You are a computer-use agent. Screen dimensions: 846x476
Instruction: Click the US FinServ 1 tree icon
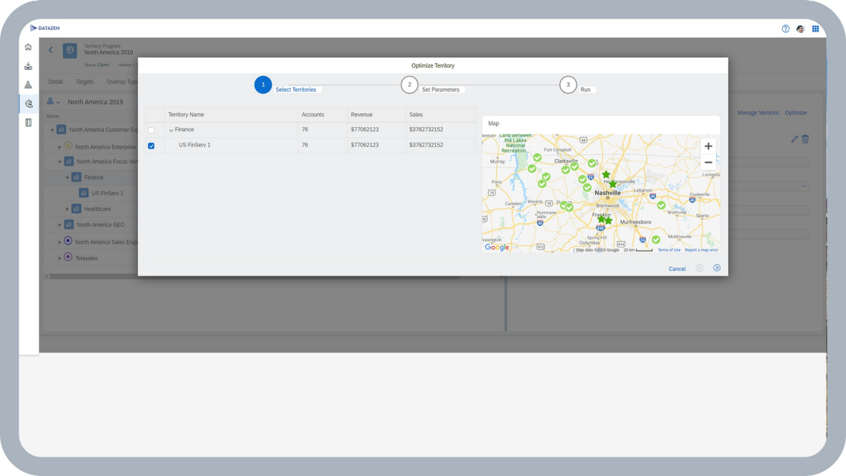83,193
